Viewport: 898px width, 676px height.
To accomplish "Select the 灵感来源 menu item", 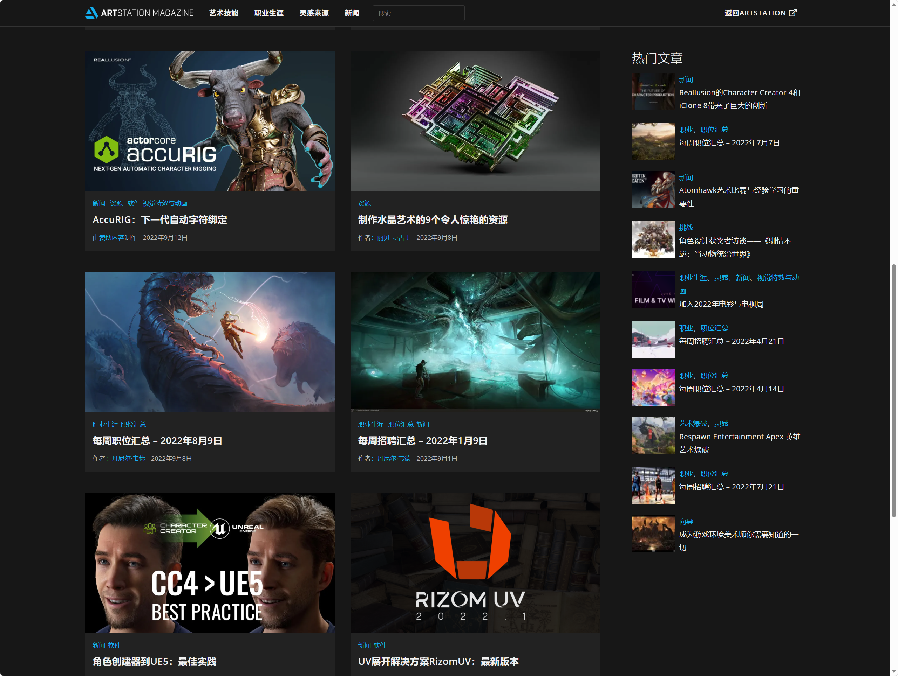I will [x=314, y=13].
